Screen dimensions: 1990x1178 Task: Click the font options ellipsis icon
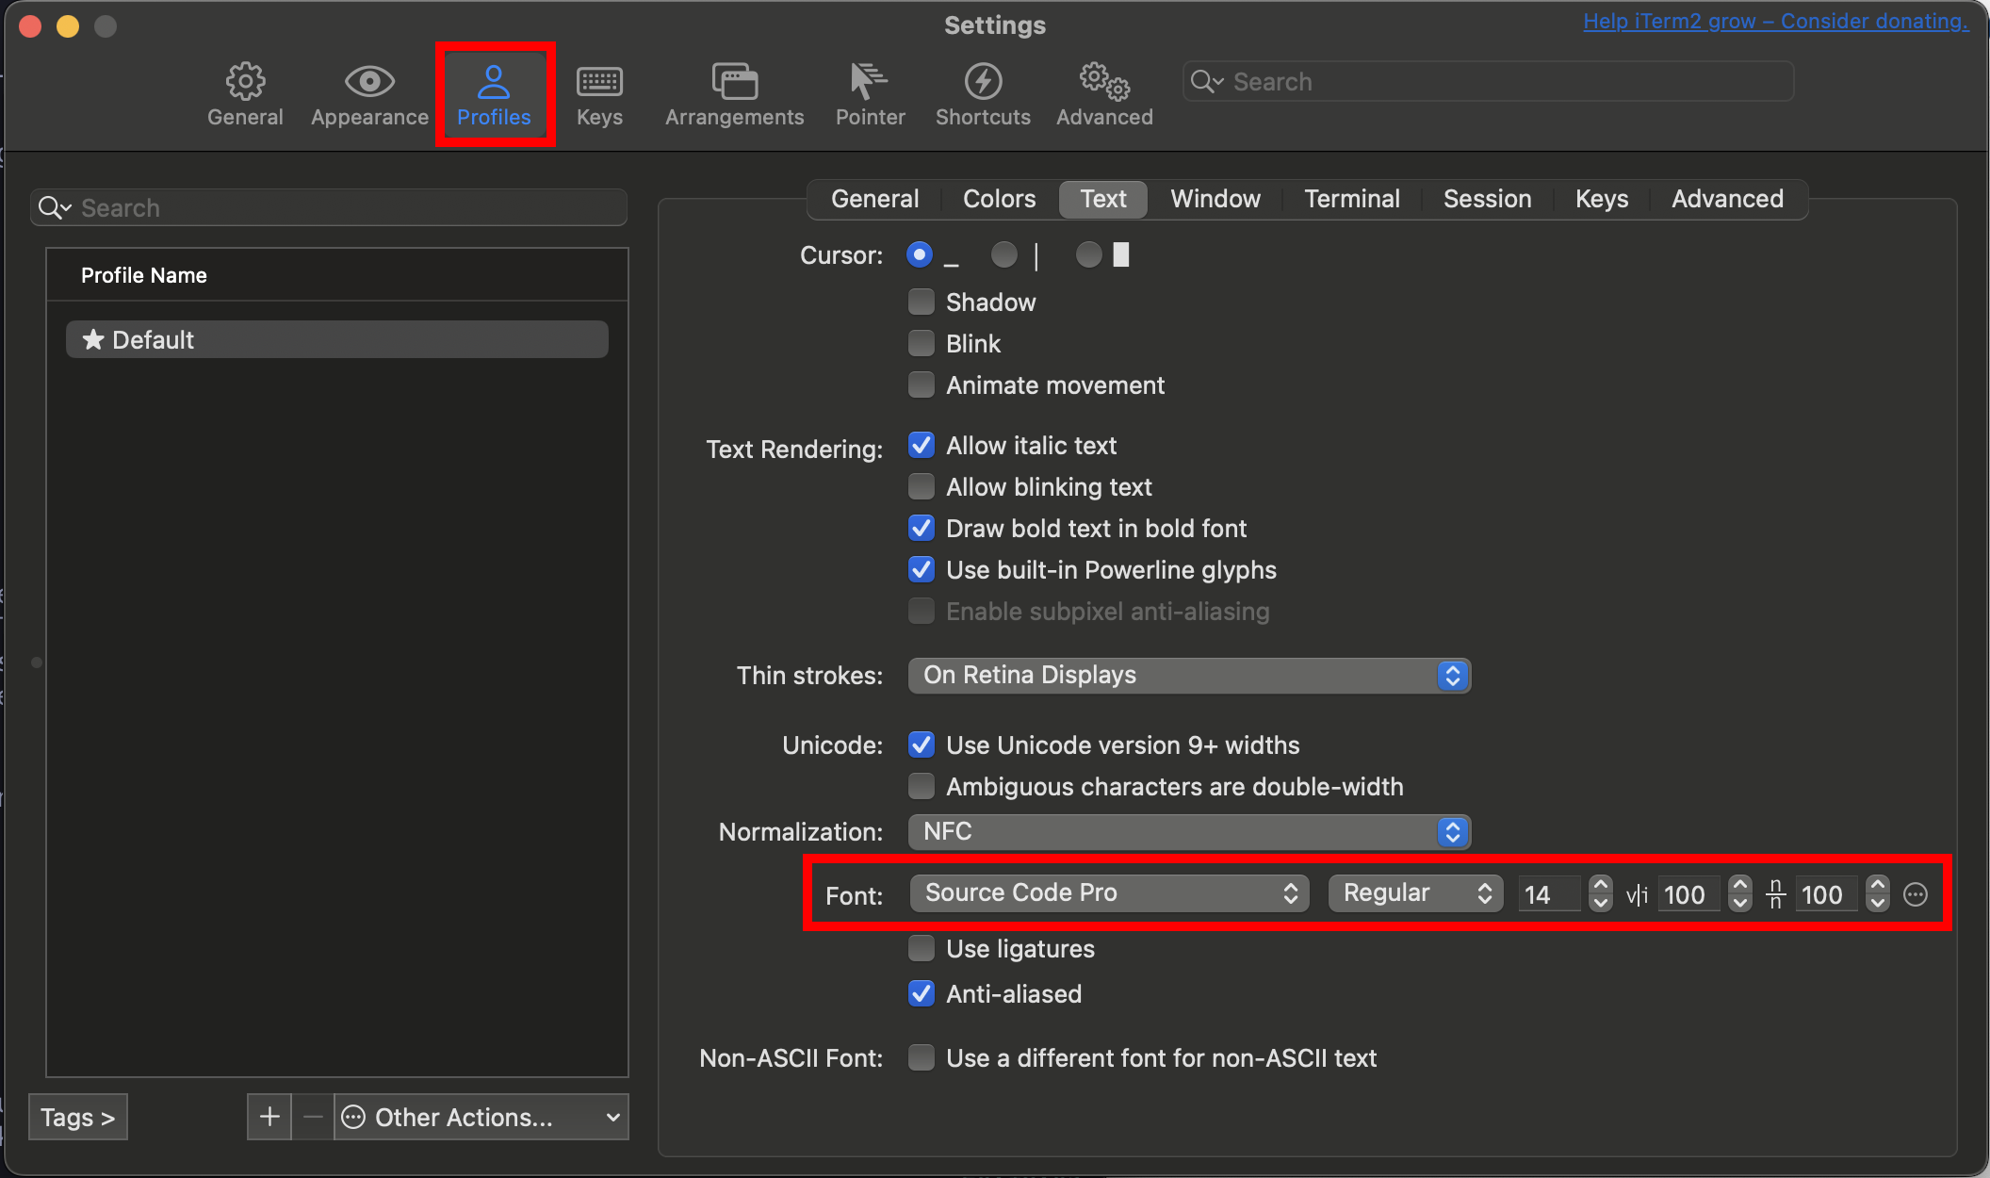pyautogui.click(x=1916, y=894)
